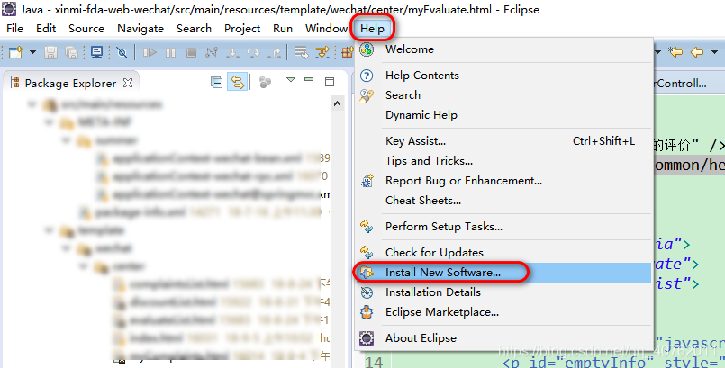Screen dimensions: 725x368
Task: Click the Step Return icon
Action: tap(274, 53)
